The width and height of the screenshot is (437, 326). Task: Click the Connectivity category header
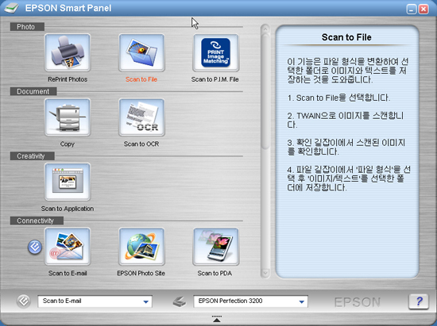pos(37,221)
